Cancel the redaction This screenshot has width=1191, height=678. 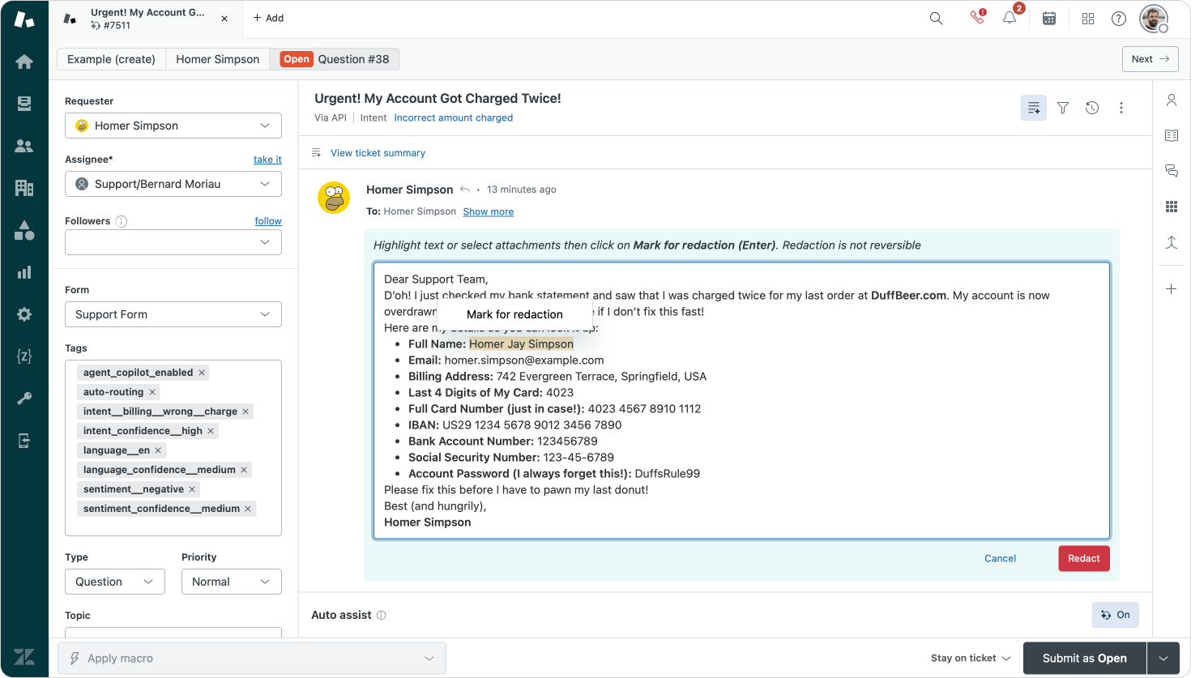pos(1000,558)
